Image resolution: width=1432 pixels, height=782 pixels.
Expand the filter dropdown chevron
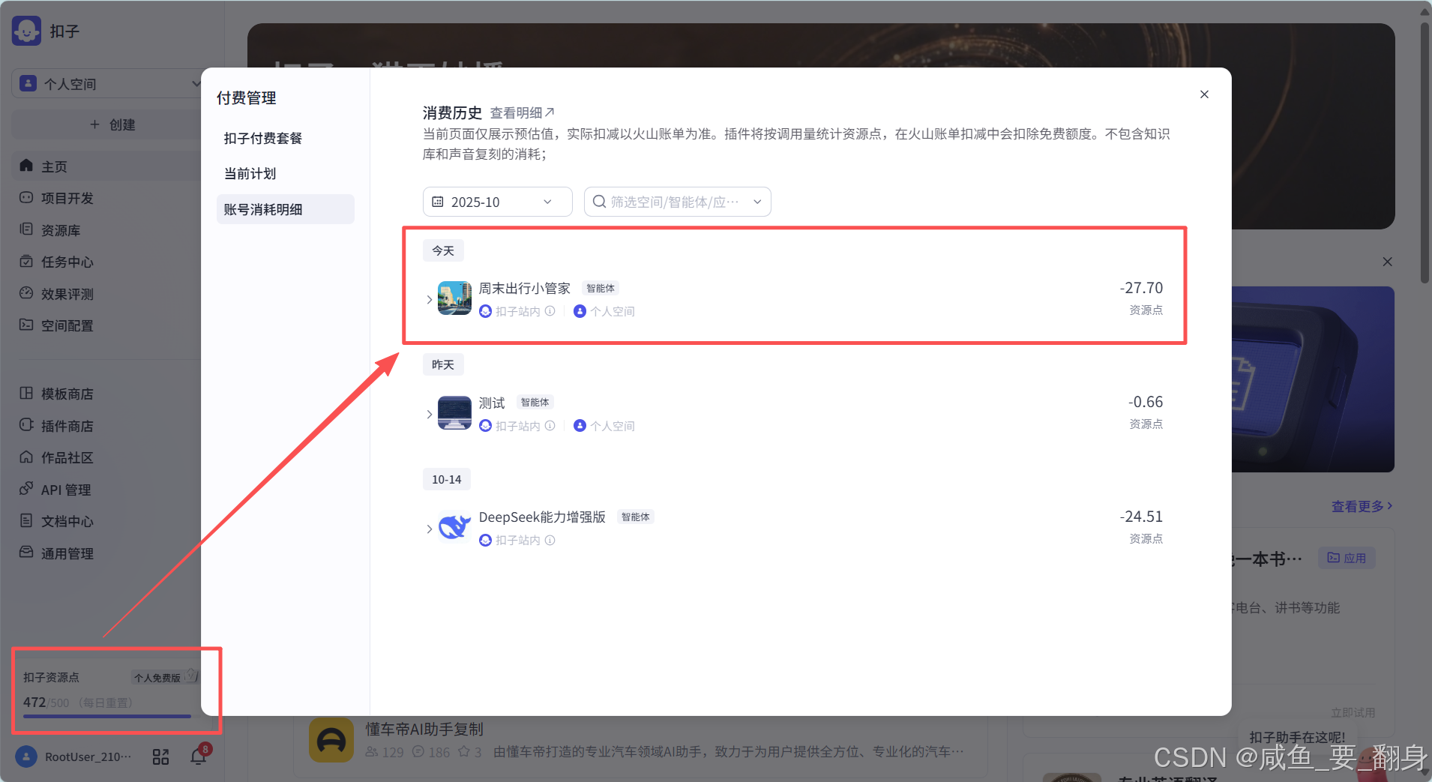coord(757,202)
